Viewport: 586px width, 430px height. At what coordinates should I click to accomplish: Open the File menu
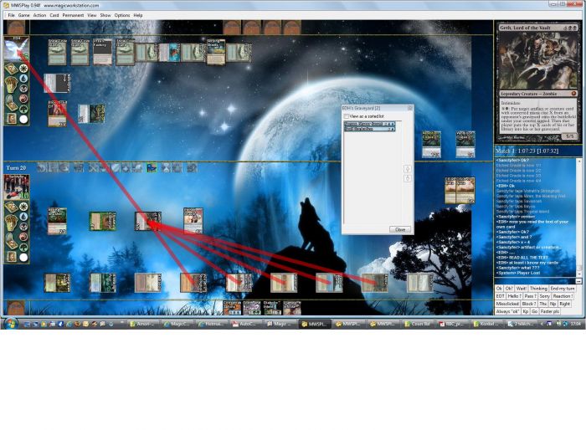point(11,15)
